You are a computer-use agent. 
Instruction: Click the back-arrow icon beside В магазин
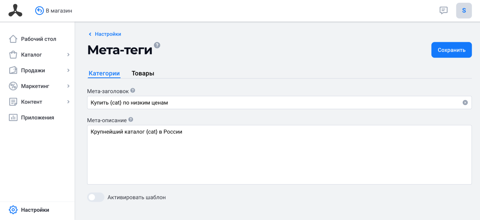tap(39, 11)
